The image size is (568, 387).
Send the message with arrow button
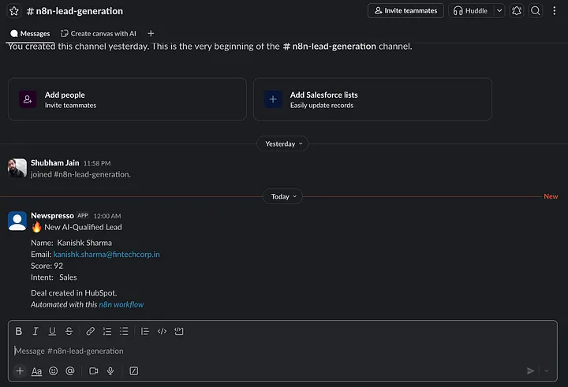point(530,371)
